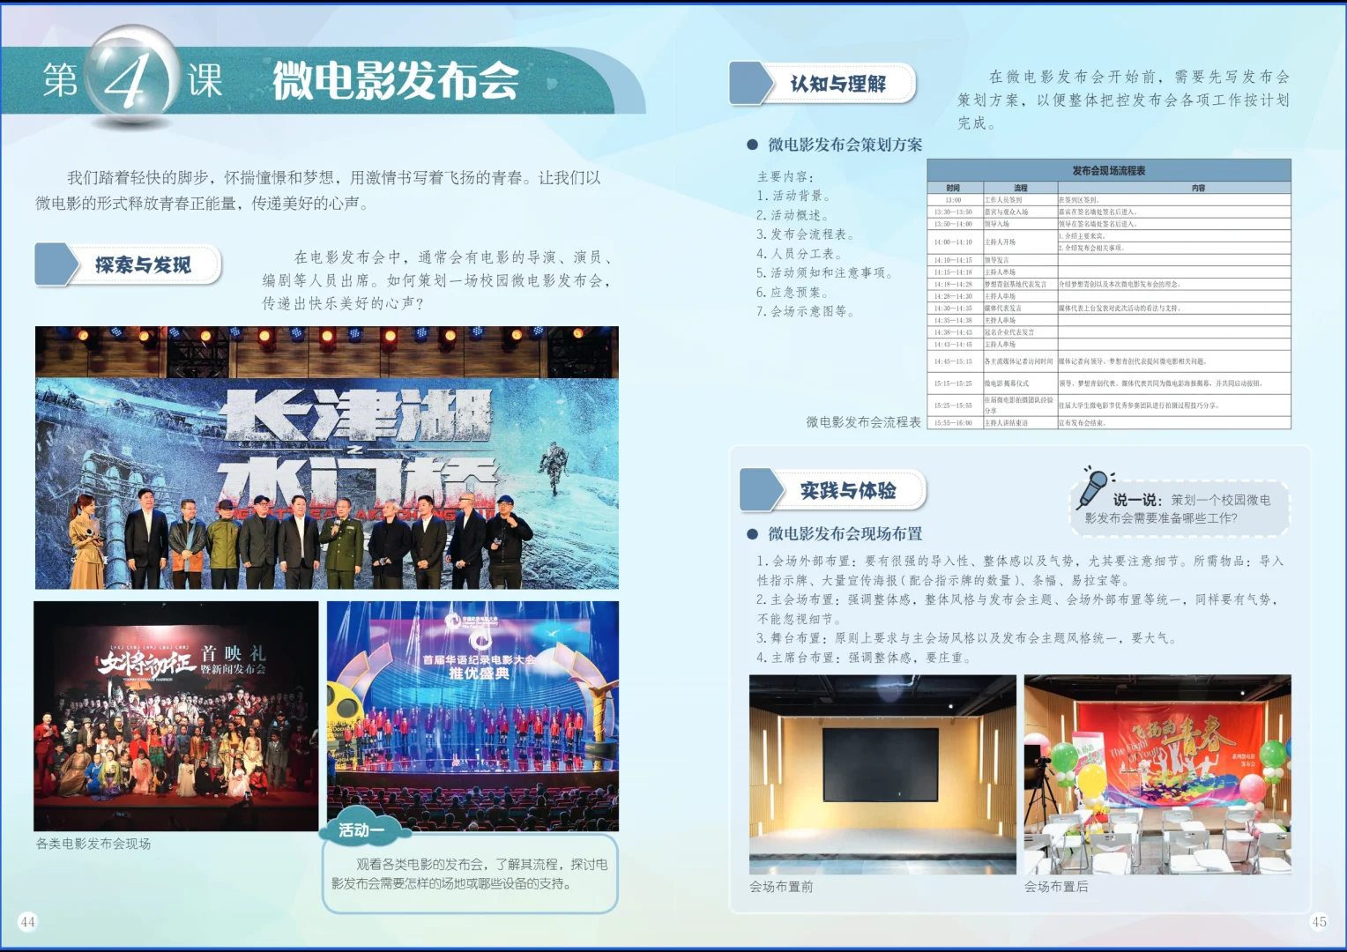
Task: Click item 2. 主会场布置 paragraph
Action: pyautogui.click(x=1018, y=609)
